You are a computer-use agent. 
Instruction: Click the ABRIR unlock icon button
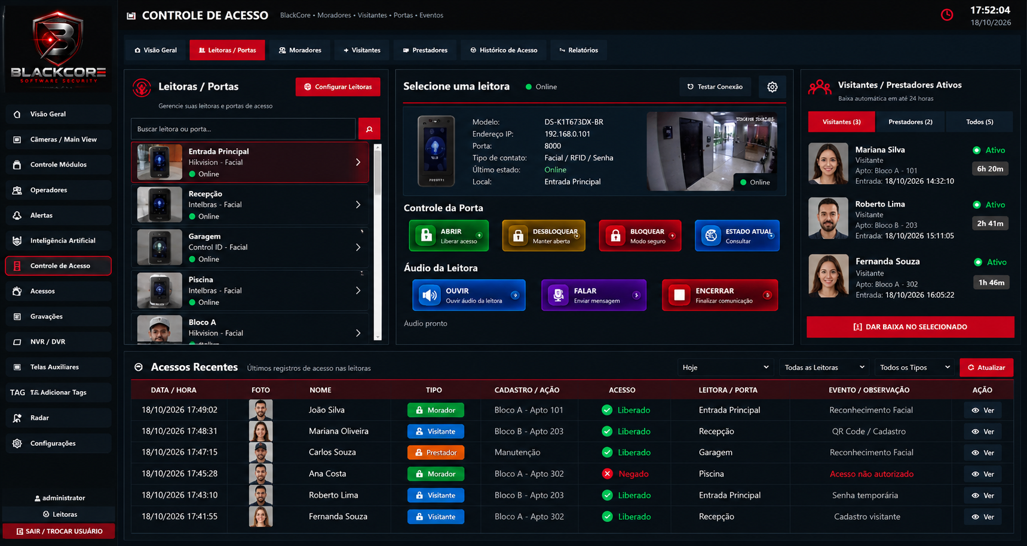[449, 236]
